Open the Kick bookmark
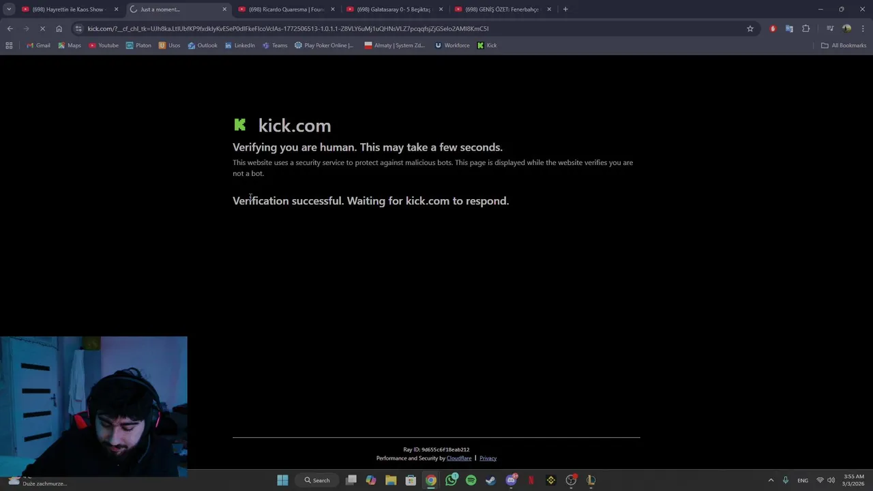 [x=487, y=46]
